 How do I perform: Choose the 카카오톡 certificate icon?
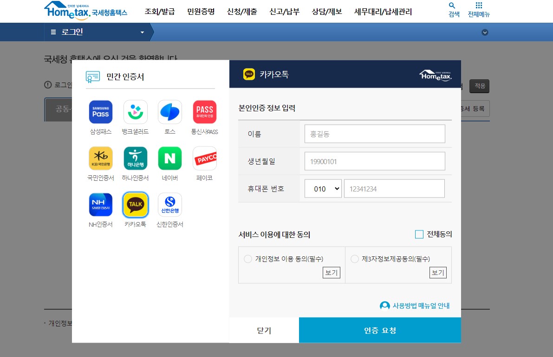click(136, 204)
